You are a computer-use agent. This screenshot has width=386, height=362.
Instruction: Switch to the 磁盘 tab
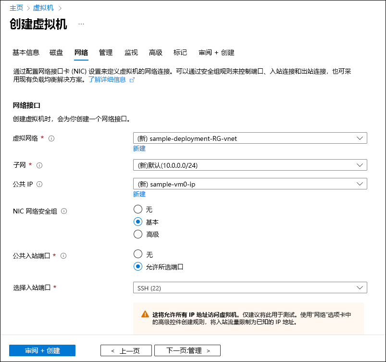click(x=55, y=52)
